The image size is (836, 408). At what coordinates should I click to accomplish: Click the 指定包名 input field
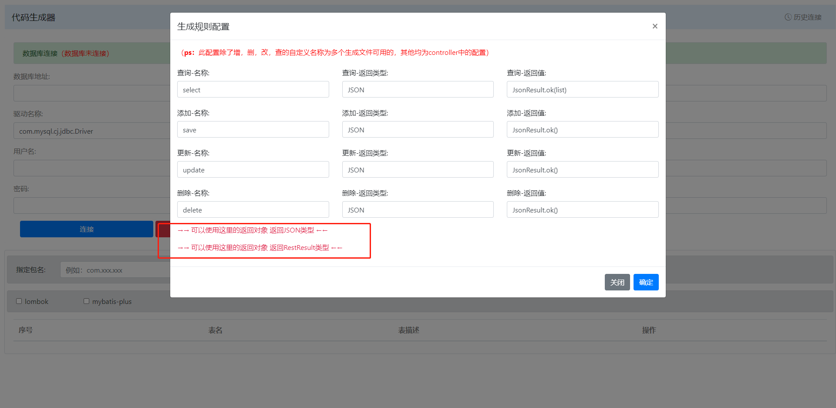(x=115, y=270)
